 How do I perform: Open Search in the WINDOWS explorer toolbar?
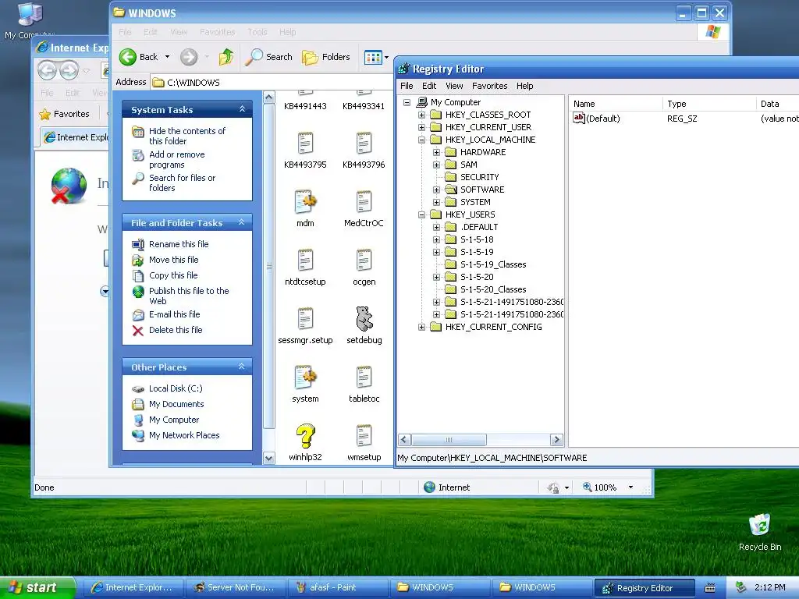click(268, 57)
